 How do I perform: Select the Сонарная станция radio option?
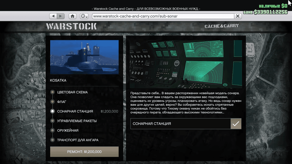pyautogui.click(x=52, y=111)
